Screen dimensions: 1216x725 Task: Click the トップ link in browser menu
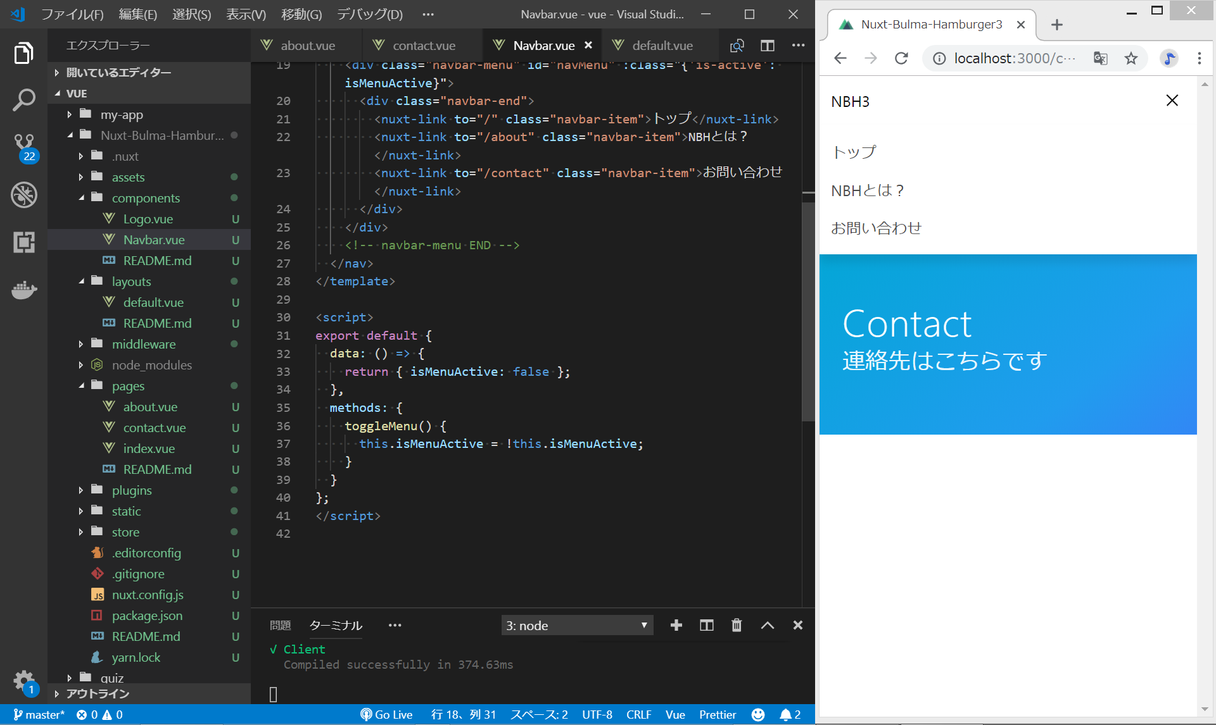(x=854, y=152)
